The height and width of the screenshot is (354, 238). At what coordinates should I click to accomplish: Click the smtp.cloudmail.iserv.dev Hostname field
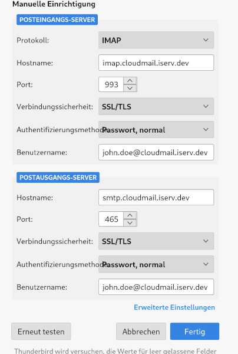[x=156, y=197]
